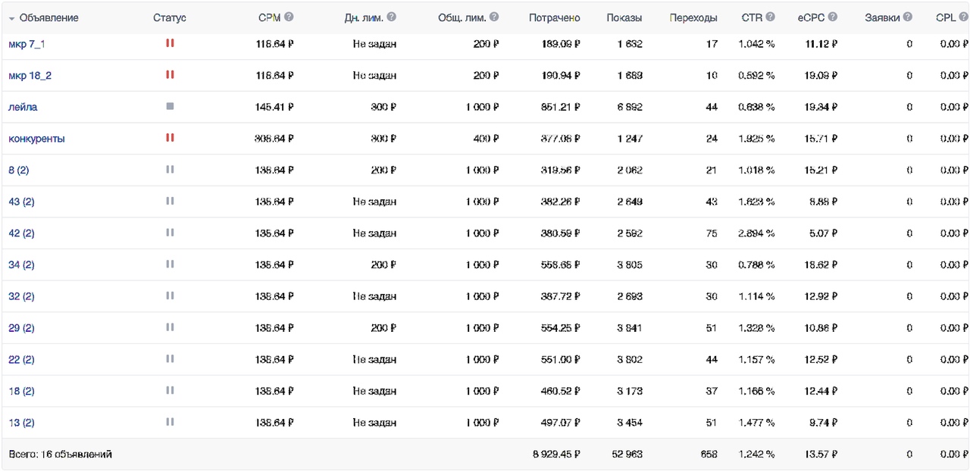Click the help icon next to CTR header
970x472 pixels.
click(770, 17)
